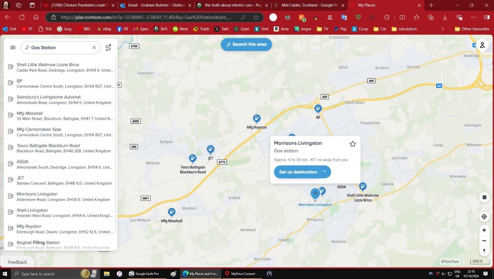
Task: Open browser Downloads icon
Action: coord(445,17)
